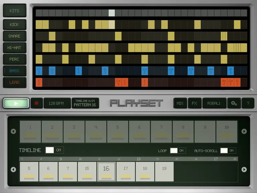Page the pattern bank left with the arrow
This screenshot has height=193, width=257.
tap(13, 131)
